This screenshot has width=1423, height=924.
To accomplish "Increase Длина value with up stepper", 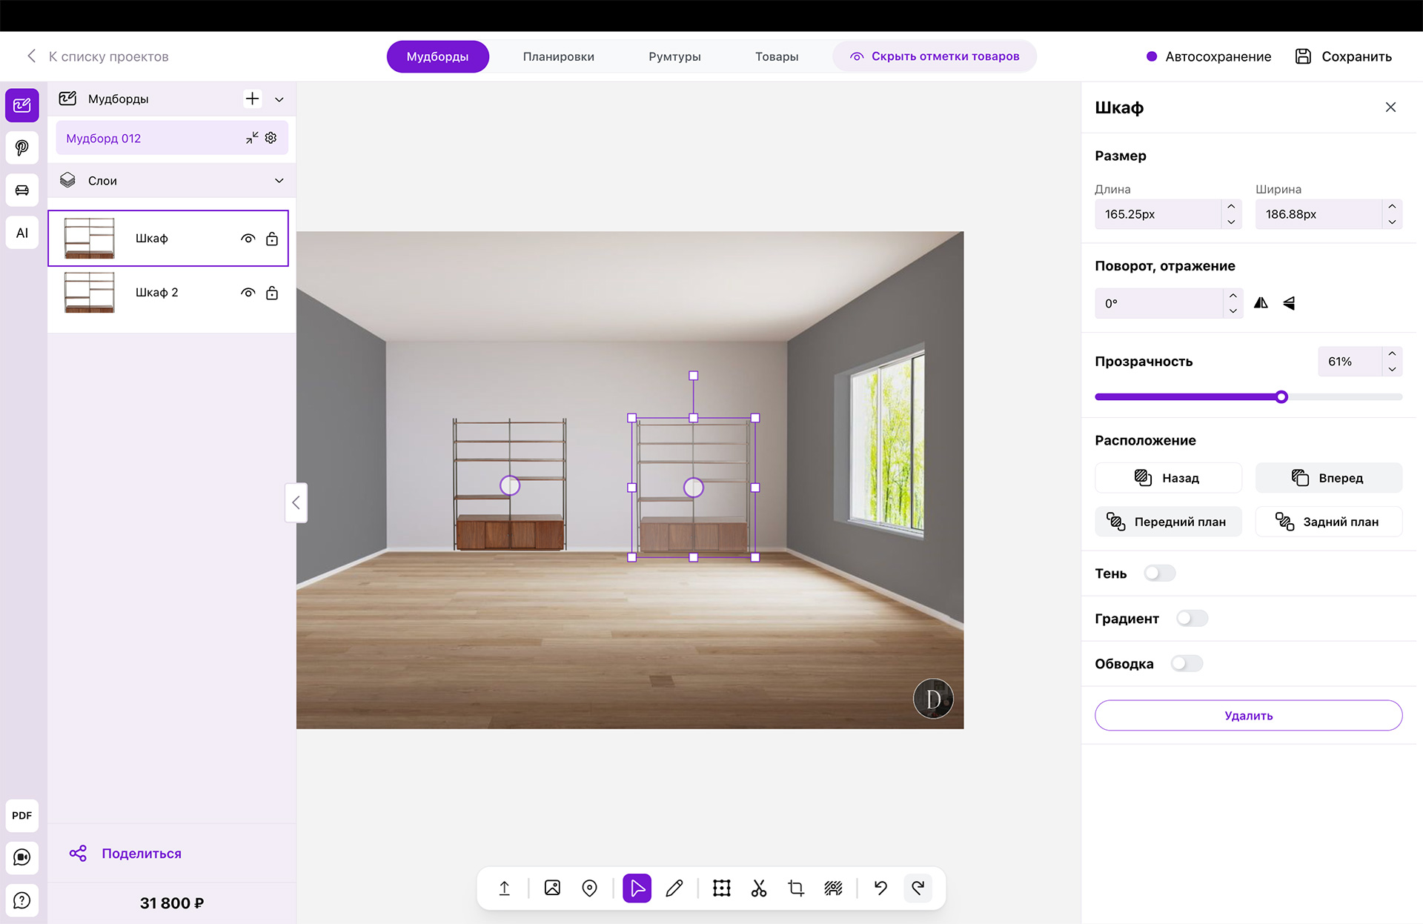I will [1231, 207].
